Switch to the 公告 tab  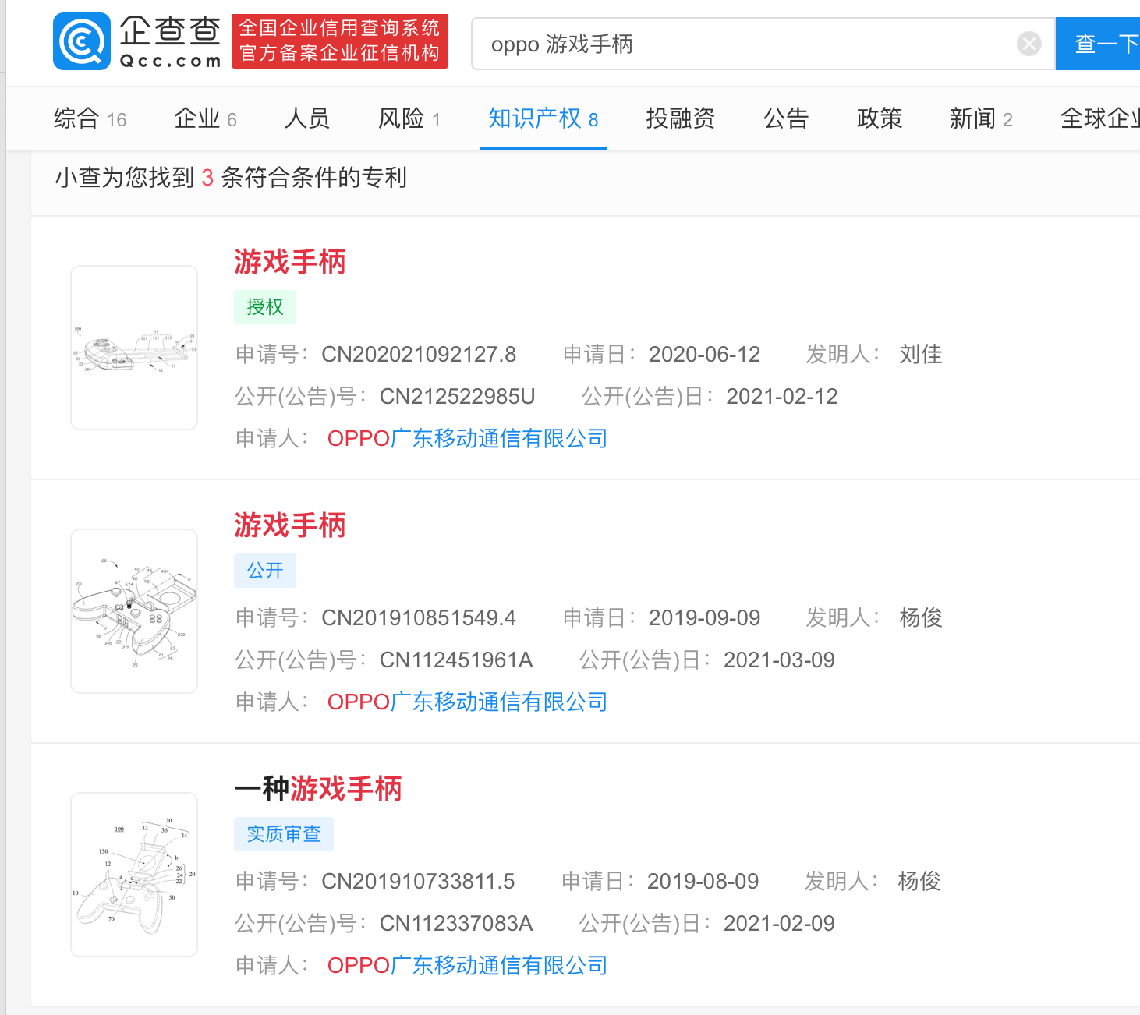pyautogui.click(x=785, y=118)
